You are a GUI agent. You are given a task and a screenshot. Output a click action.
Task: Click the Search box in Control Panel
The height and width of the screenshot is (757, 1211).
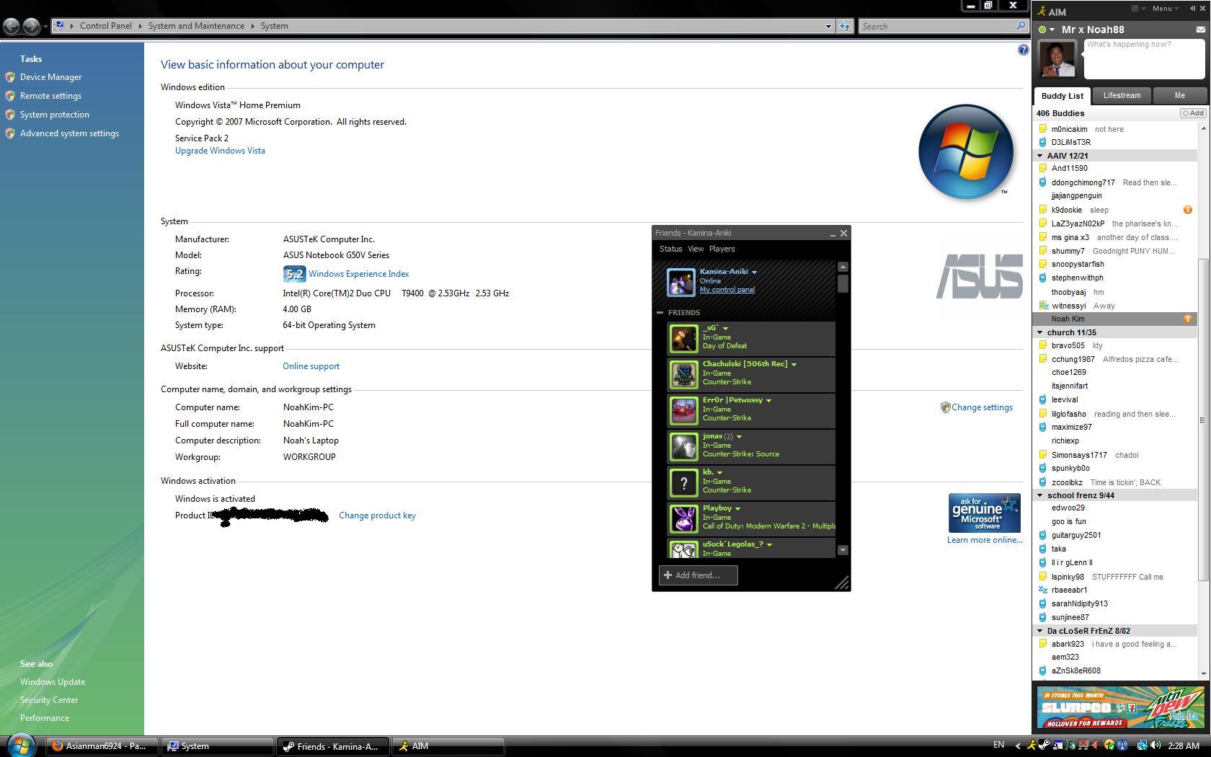[943, 26]
